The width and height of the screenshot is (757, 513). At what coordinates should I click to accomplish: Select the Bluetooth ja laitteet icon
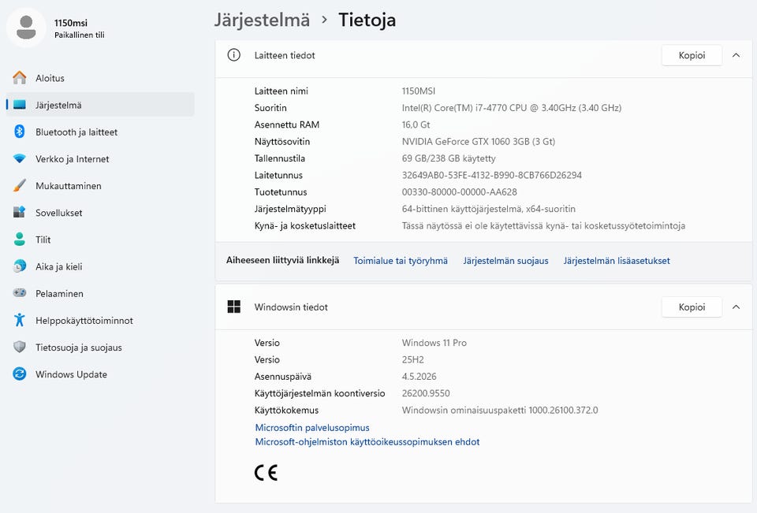[19, 132]
